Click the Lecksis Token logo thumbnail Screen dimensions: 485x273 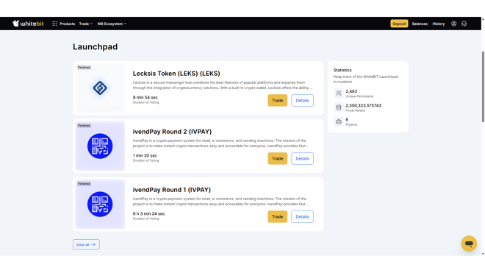(100, 88)
